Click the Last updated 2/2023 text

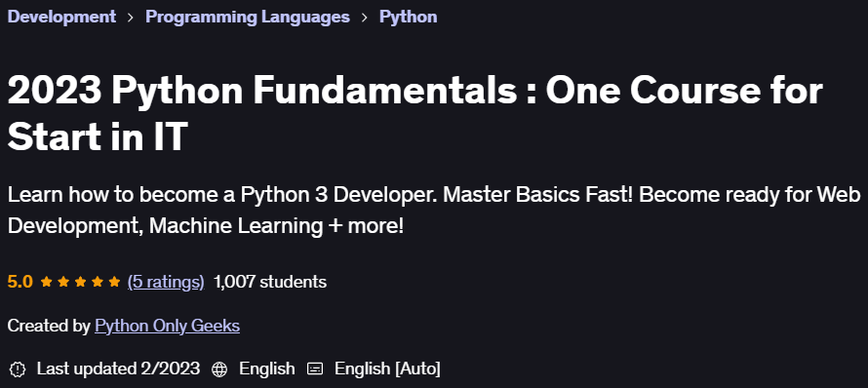[118, 369]
